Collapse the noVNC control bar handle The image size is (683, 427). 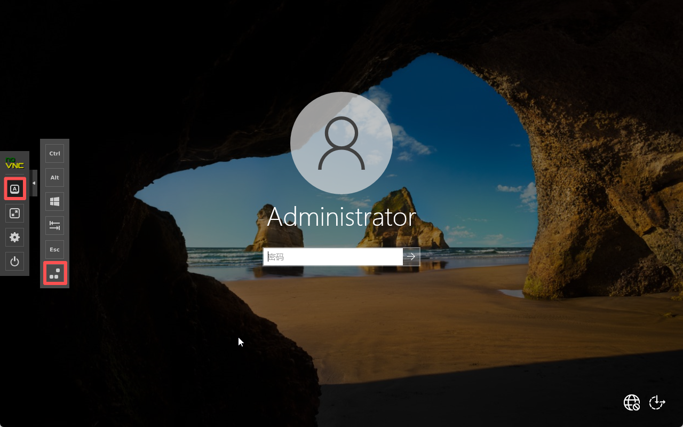34,183
